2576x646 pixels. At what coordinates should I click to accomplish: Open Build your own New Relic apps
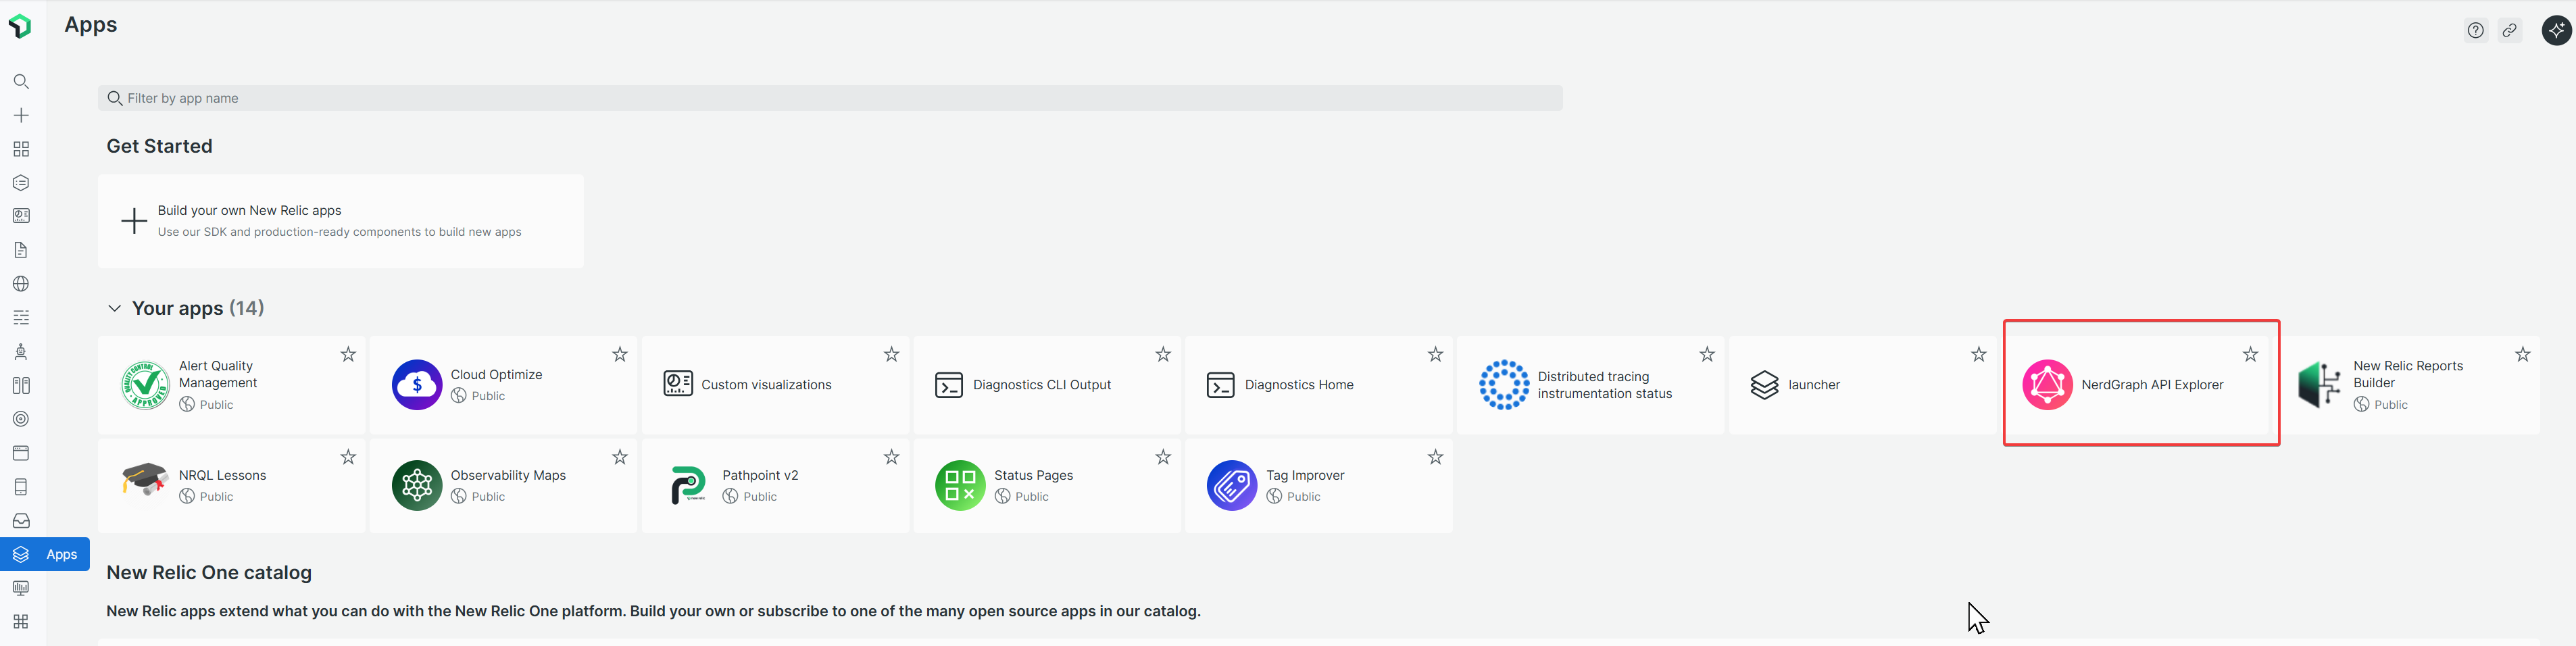(x=341, y=221)
